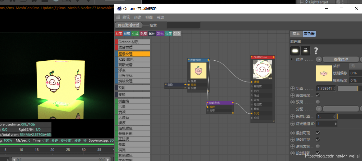This screenshot has height=161, width=362.
Task: Click the 功率 slider bar
Action: 350,88
